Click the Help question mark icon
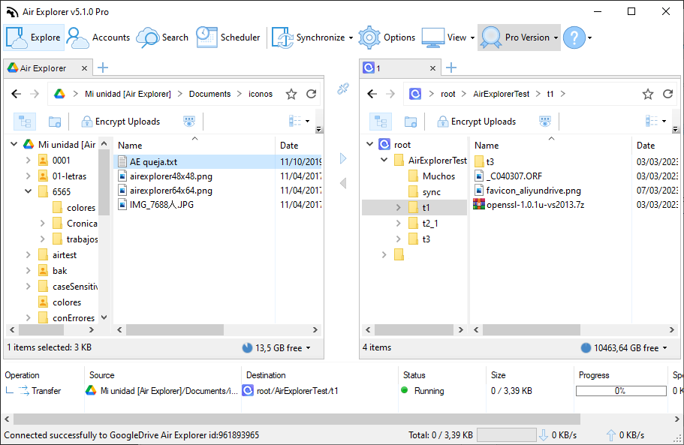 574,38
